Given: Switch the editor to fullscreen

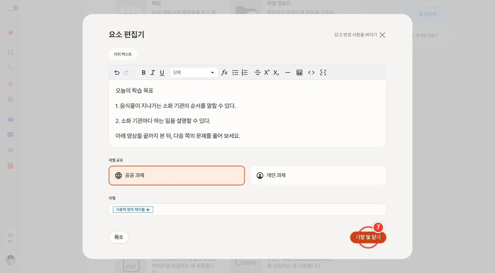Looking at the screenshot, I should click(x=323, y=72).
